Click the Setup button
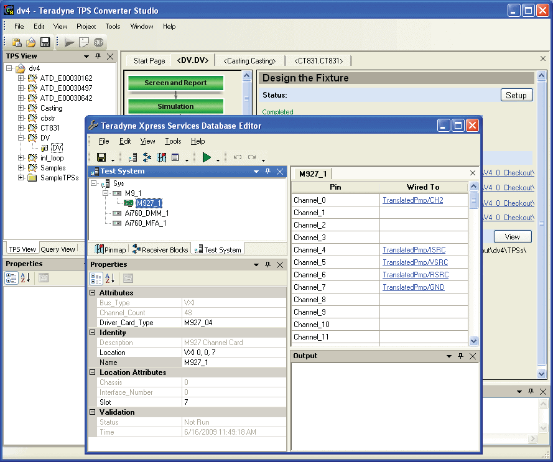The width and height of the screenshot is (553, 462). point(516,95)
